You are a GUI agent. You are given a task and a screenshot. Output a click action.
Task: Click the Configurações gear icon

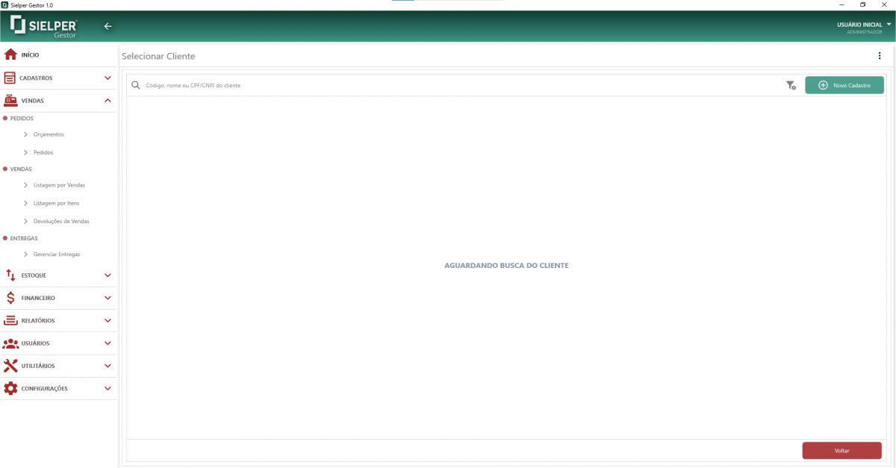tap(10, 388)
